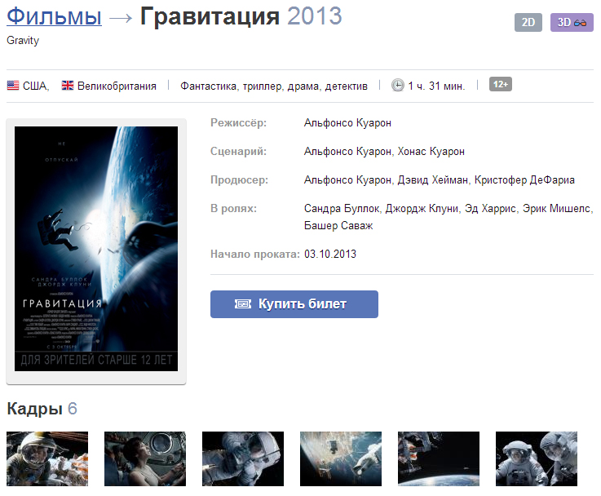This screenshot has height=496, width=601.
Task: Open third still of floating astronaut
Action: point(243,458)
